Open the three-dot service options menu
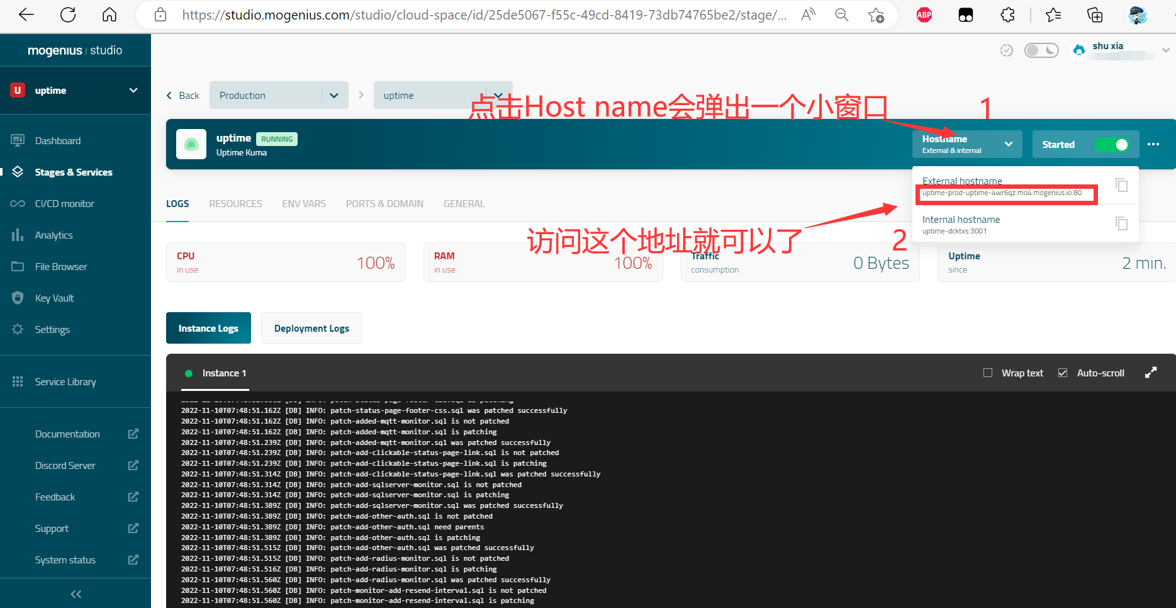 pos(1153,144)
